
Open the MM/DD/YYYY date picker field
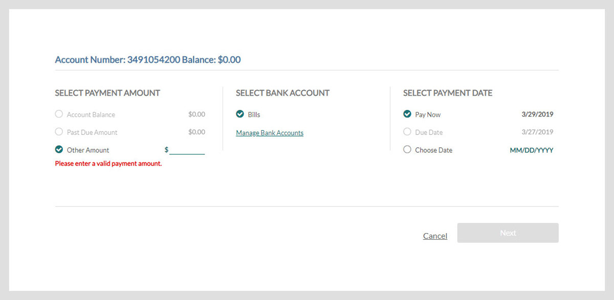(x=532, y=150)
